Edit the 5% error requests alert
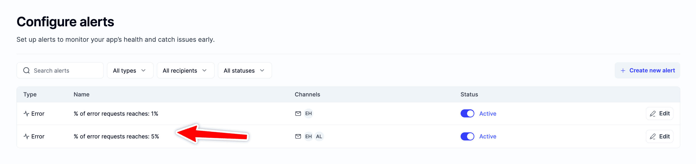 [660, 136]
